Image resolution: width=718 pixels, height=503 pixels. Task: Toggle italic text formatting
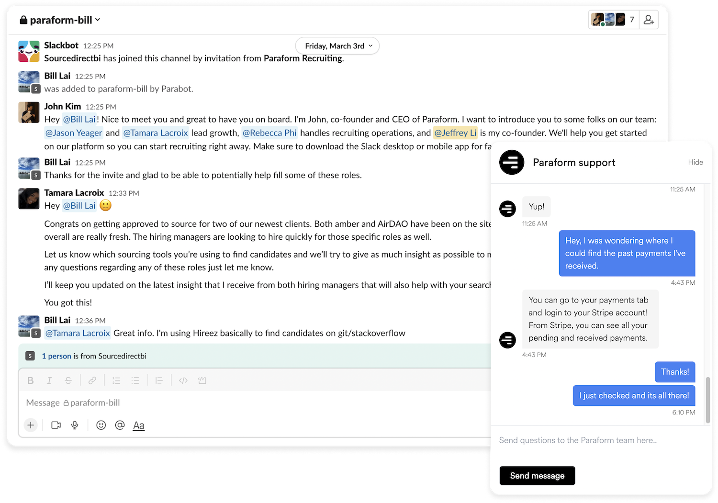point(49,380)
